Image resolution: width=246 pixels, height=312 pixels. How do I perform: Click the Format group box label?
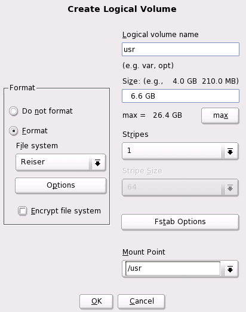22,88
